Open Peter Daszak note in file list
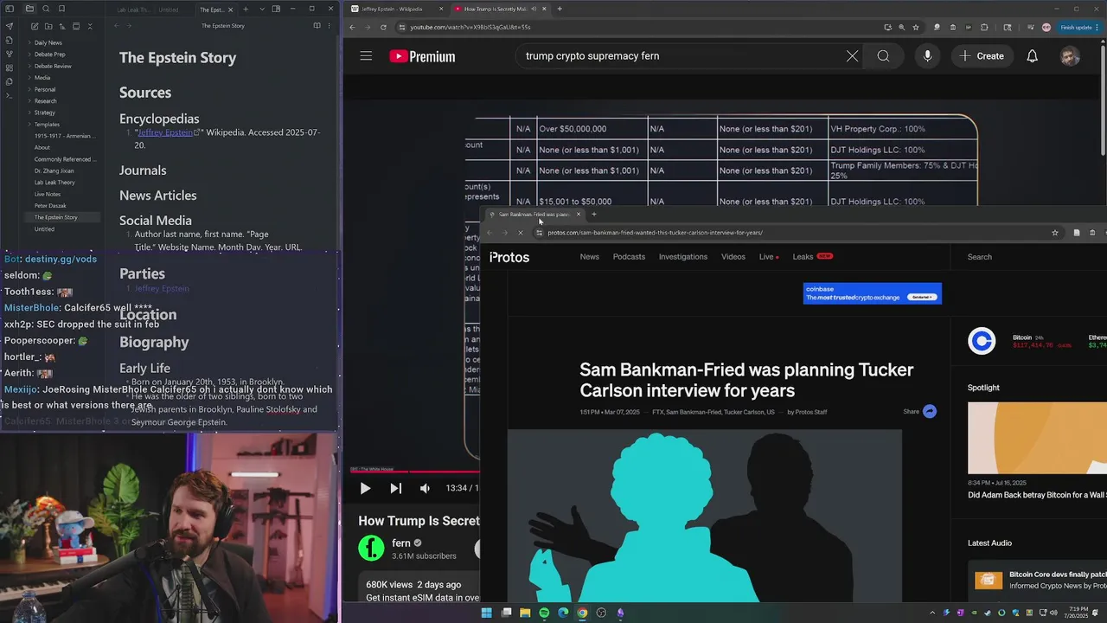Viewport: 1107px width, 623px height. click(50, 206)
